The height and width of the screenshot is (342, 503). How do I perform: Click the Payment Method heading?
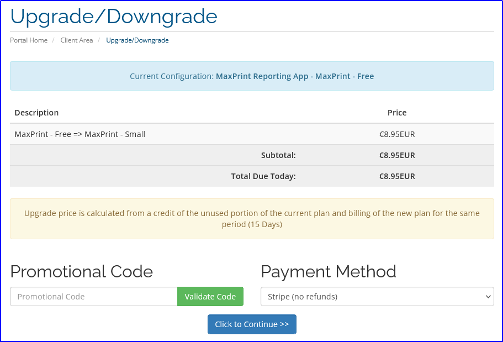(x=329, y=272)
